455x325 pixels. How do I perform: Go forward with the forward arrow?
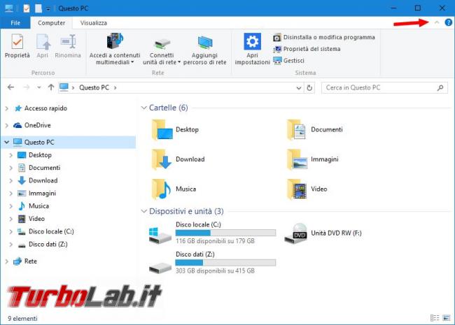tap(26, 87)
